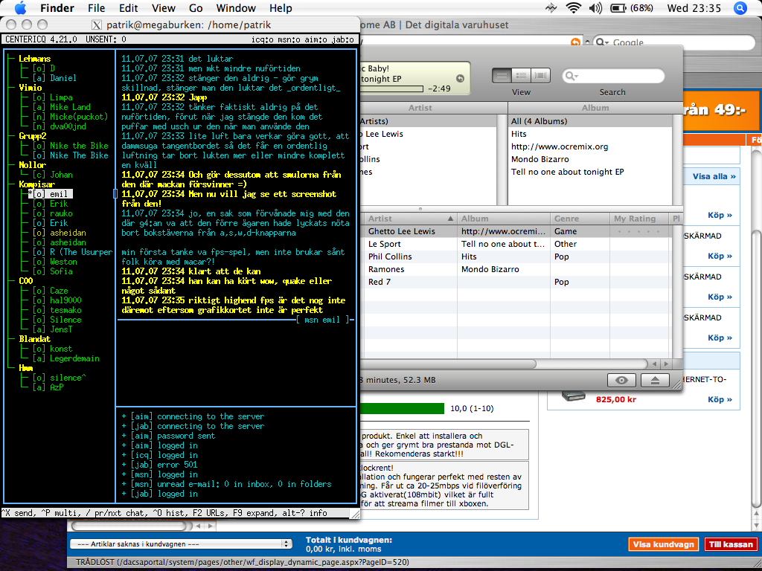This screenshot has width=762, height=571.
Task: Open the volume control in menu bar
Action: [595, 7]
